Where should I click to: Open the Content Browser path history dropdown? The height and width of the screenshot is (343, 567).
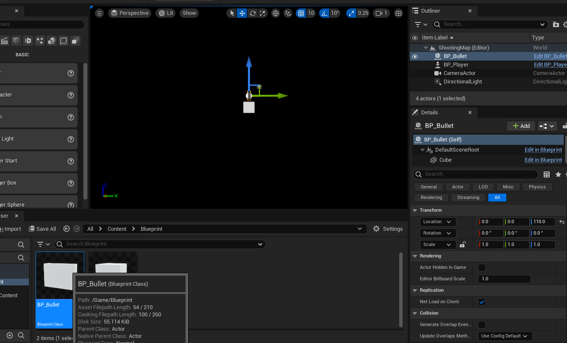tap(360, 229)
